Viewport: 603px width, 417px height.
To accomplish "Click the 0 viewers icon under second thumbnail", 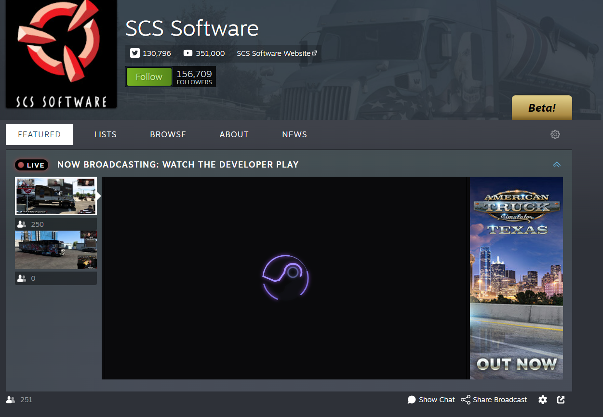I will pyautogui.click(x=21, y=278).
